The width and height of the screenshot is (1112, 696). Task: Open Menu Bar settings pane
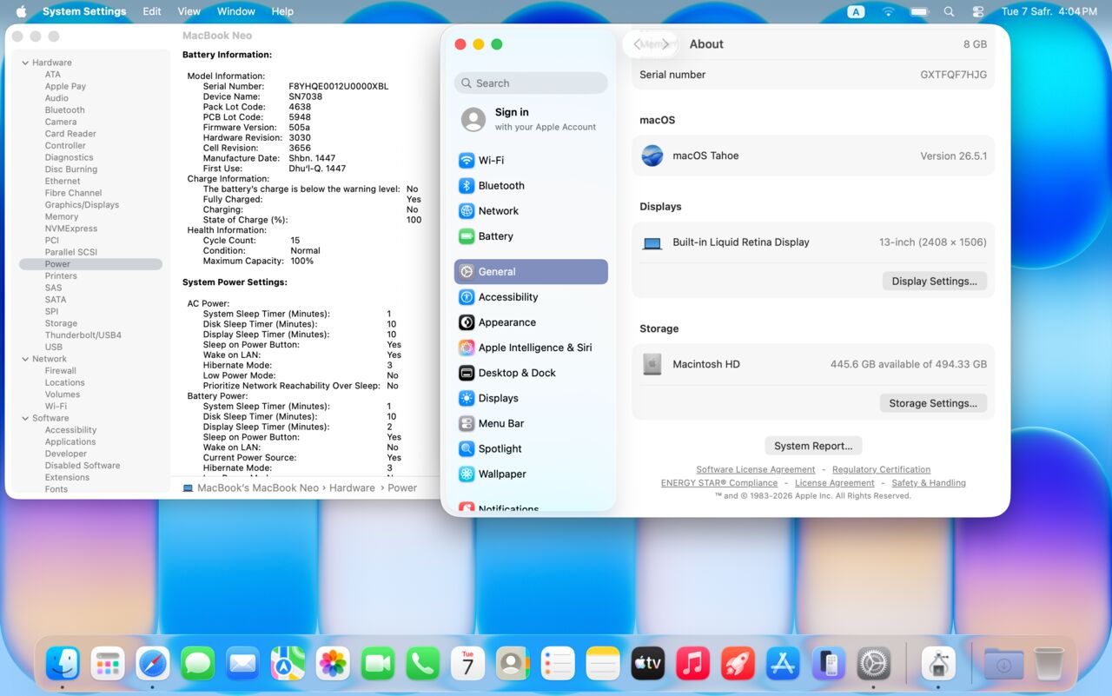click(531, 423)
